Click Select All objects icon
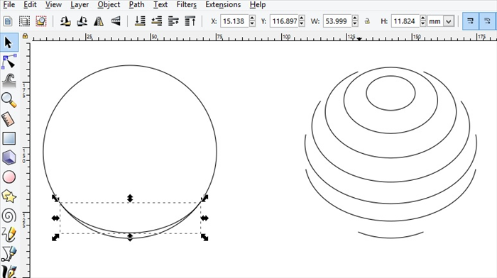 8,21
